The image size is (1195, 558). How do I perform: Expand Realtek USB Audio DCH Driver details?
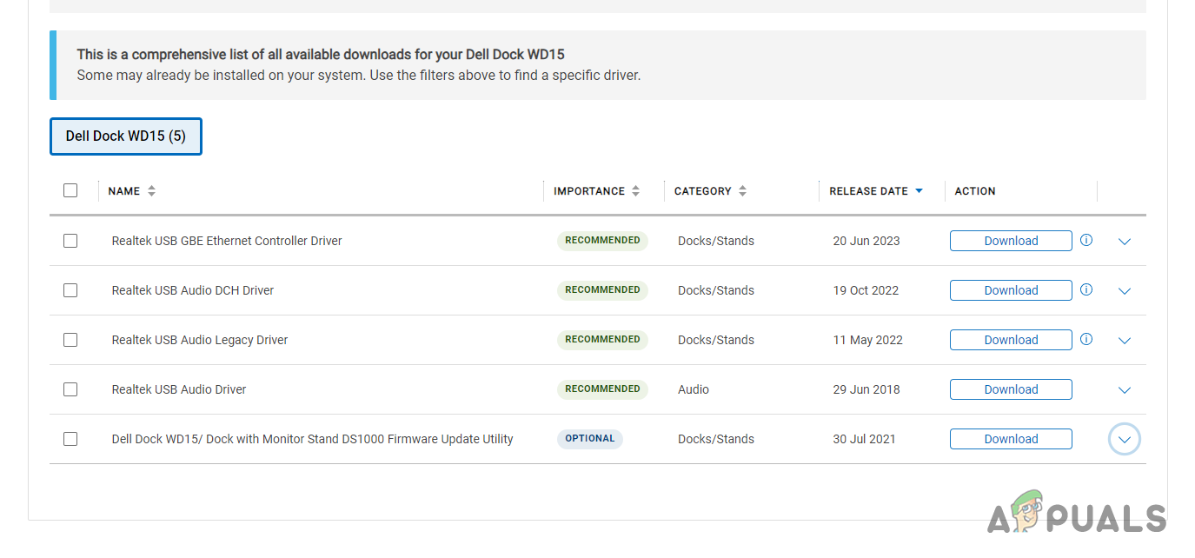[x=1125, y=291]
